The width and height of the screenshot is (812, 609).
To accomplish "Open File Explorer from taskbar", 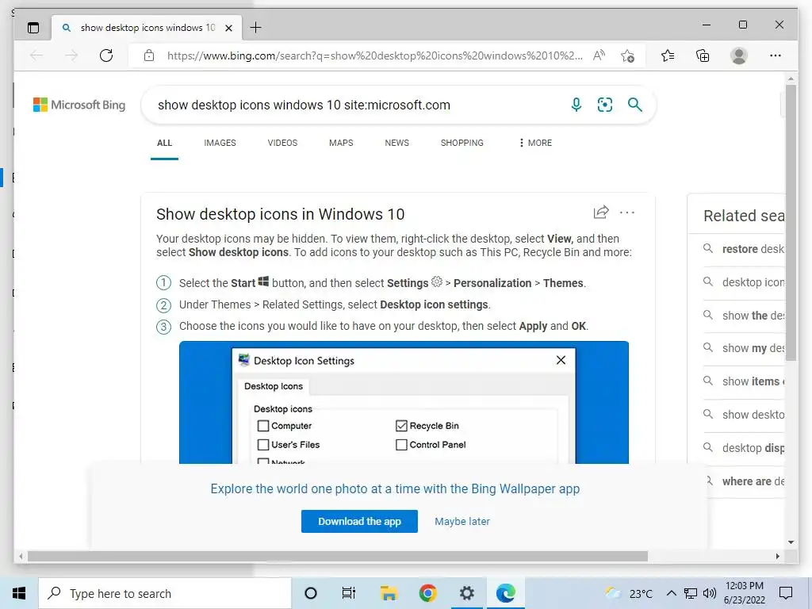I will (389, 593).
